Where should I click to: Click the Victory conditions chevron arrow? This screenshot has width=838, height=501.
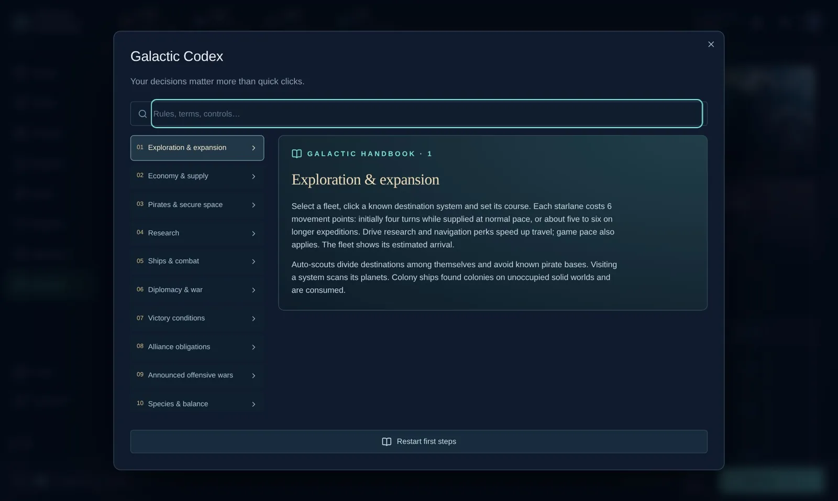(253, 319)
